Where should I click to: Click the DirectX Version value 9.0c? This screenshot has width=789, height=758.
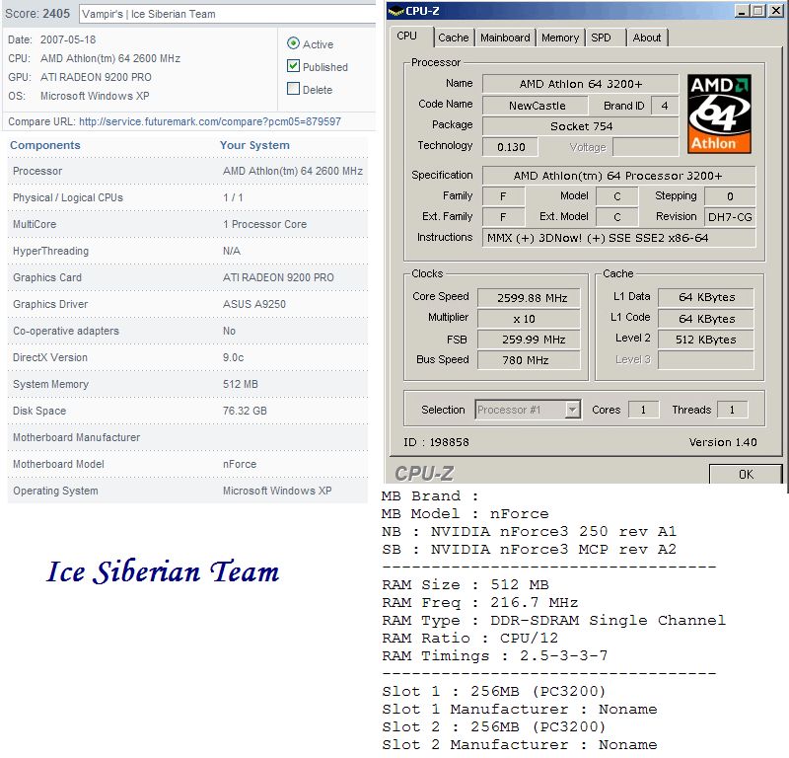pyautogui.click(x=233, y=357)
